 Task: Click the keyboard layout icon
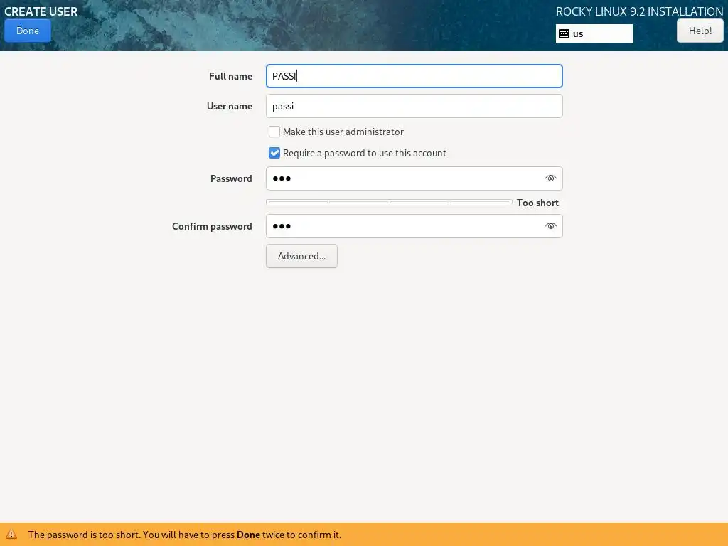[564, 33]
